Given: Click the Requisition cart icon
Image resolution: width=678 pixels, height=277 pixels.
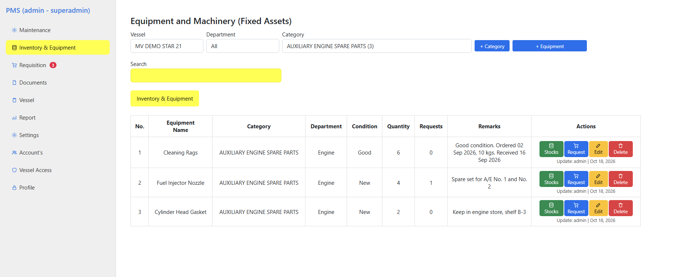Looking at the screenshot, I should [14, 65].
